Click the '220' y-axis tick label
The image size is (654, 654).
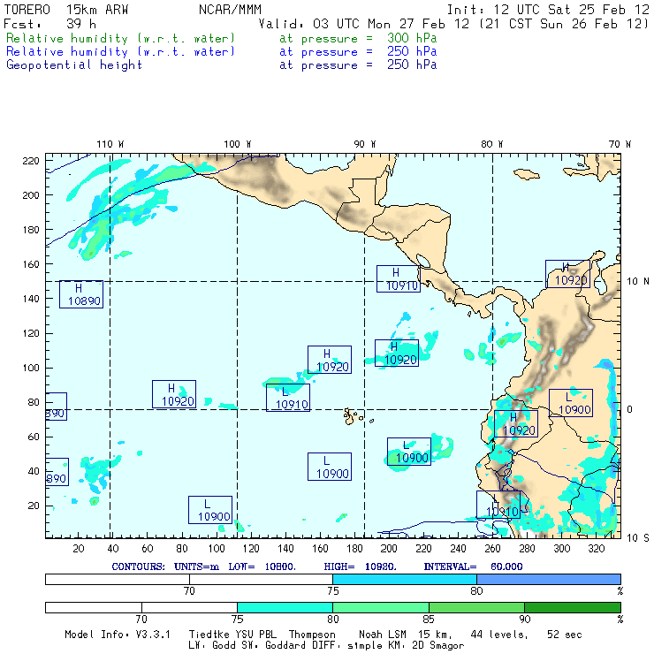(x=31, y=161)
